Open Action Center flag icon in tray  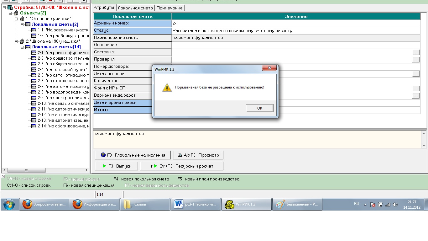(x=373, y=205)
